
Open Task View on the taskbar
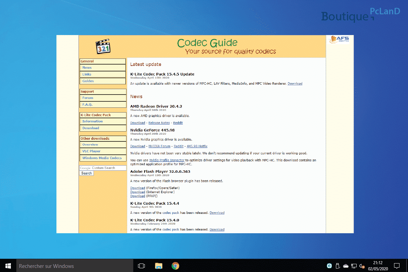click(141, 266)
